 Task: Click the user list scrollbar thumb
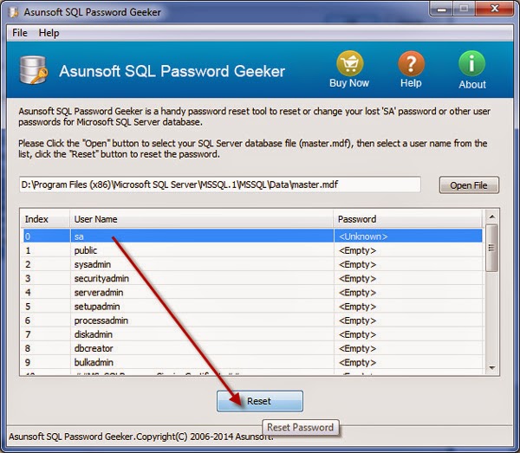(491, 248)
